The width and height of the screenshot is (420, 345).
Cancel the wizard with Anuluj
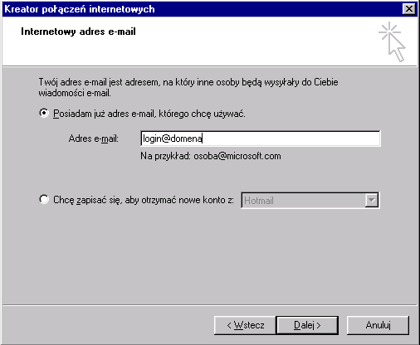(x=378, y=325)
